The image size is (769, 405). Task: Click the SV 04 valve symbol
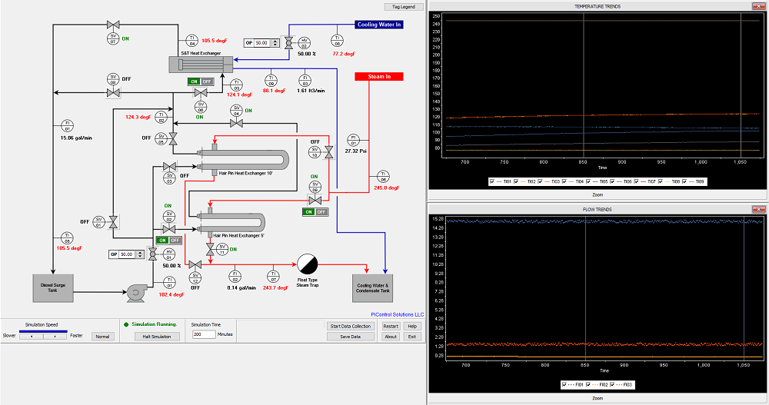click(x=236, y=123)
